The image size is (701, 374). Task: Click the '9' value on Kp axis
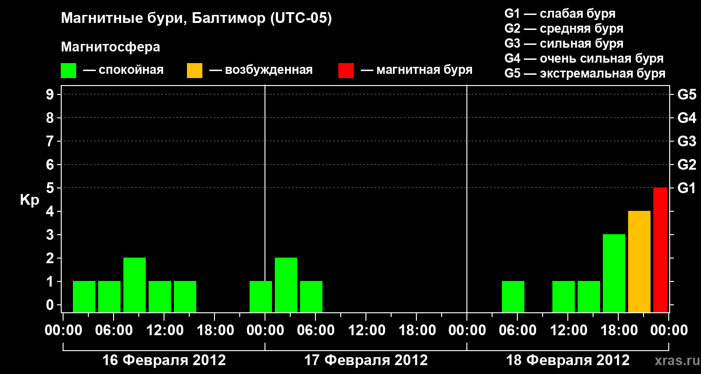point(51,94)
